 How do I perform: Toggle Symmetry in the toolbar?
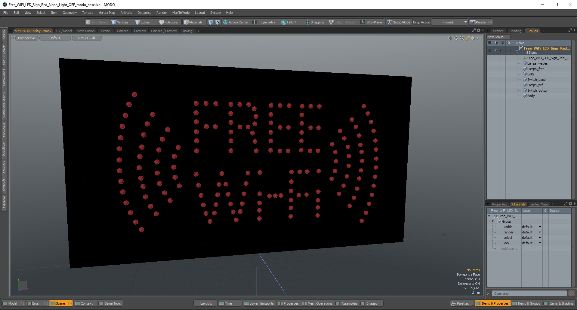[x=264, y=22]
